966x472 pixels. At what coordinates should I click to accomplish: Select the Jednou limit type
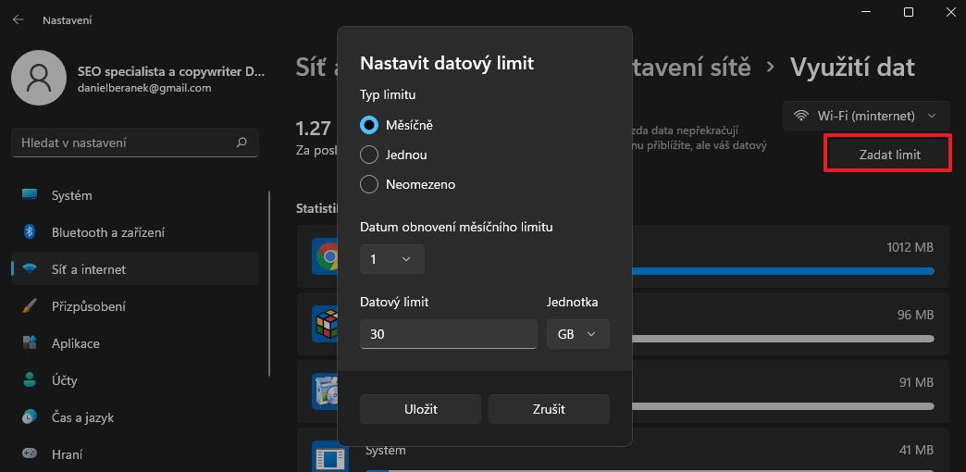click(368, 155)
